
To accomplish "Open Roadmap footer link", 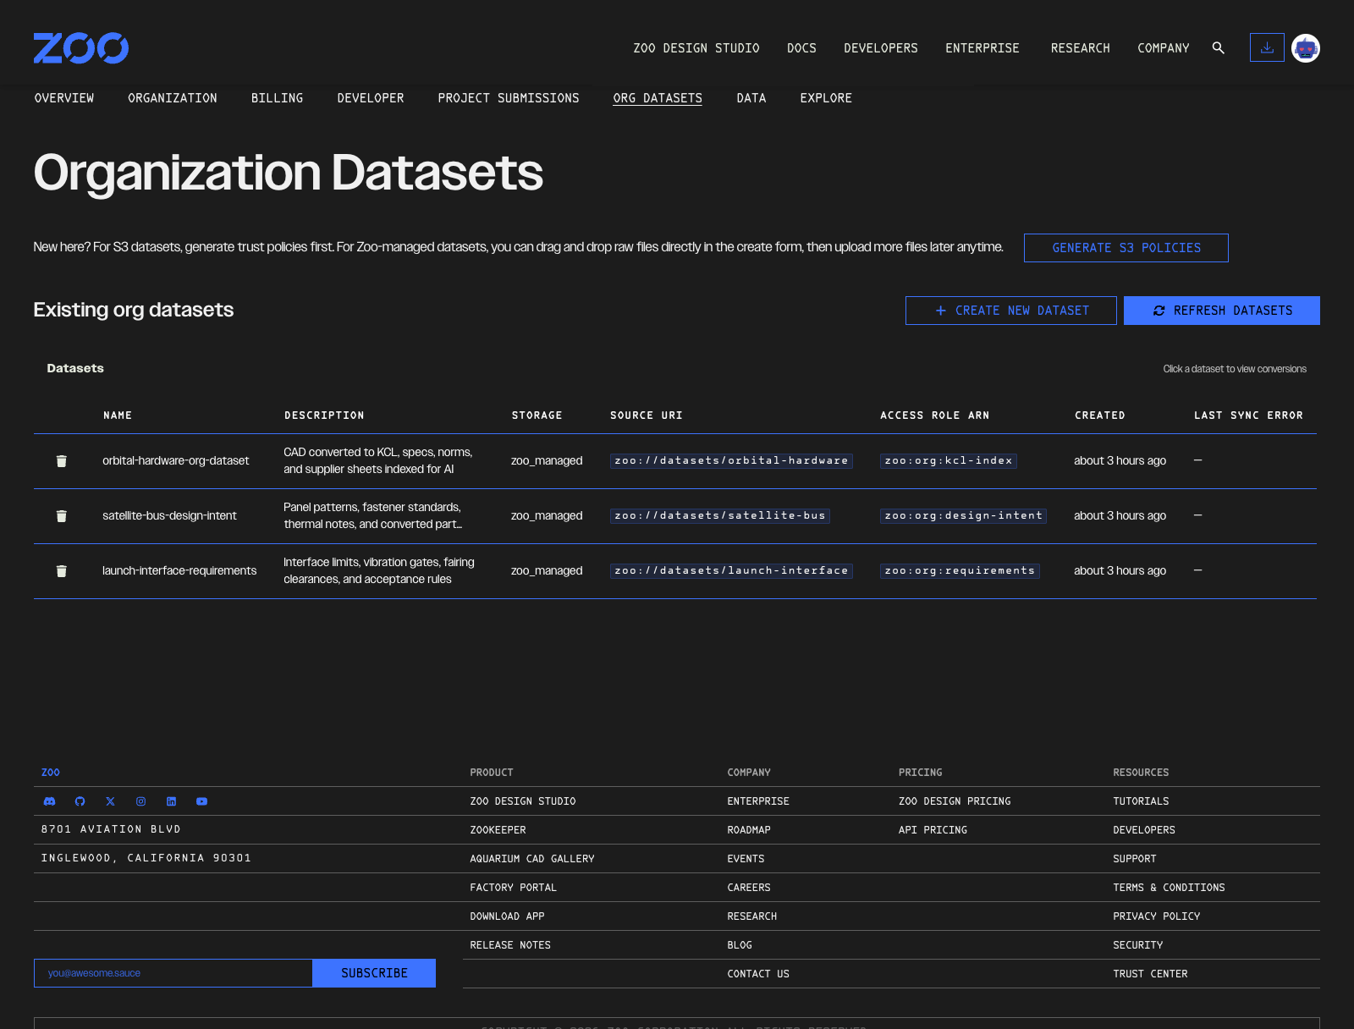I will coord(749,830).
